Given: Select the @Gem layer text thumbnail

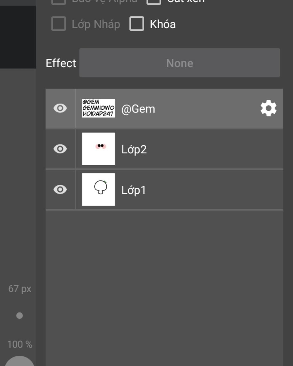Looking at the screenshot, I should (x=98, y=108).
